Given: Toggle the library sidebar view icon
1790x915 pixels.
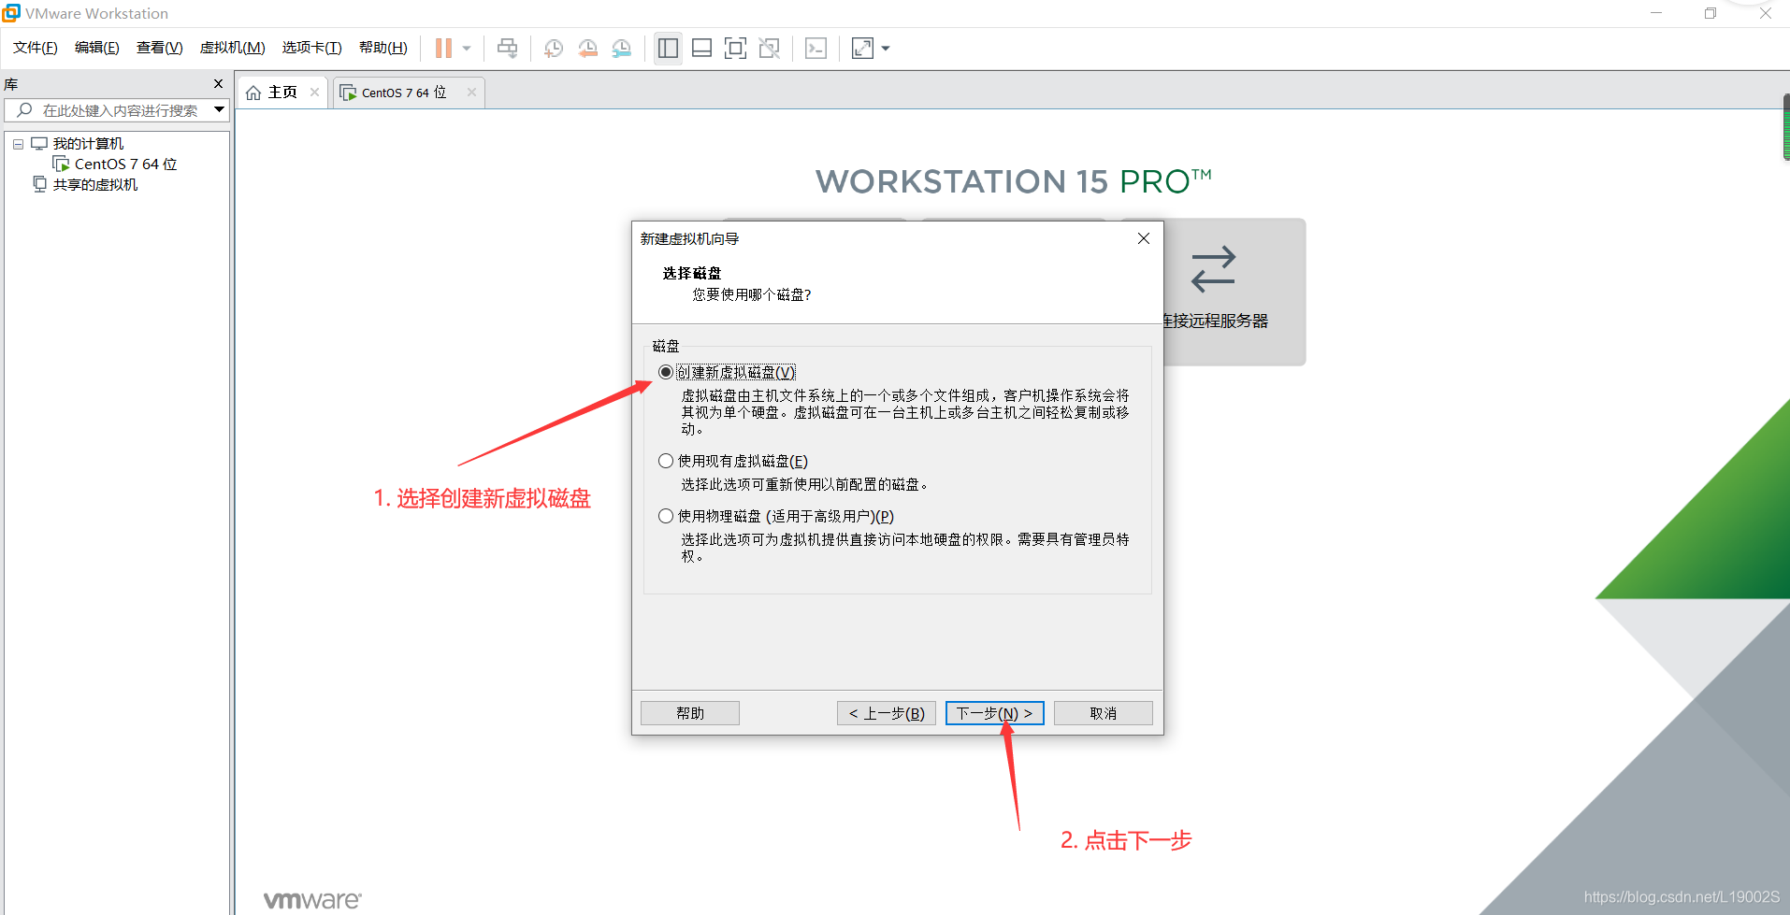Looking at the screenshot, I should click(x=668, y=48).
